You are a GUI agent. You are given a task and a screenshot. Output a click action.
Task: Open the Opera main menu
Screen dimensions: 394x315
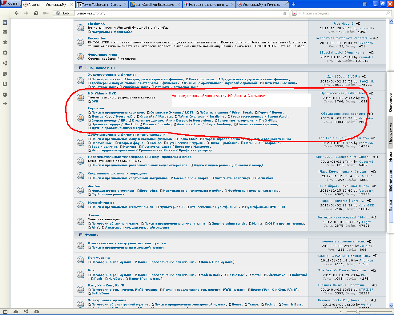(x=10, y=3)
